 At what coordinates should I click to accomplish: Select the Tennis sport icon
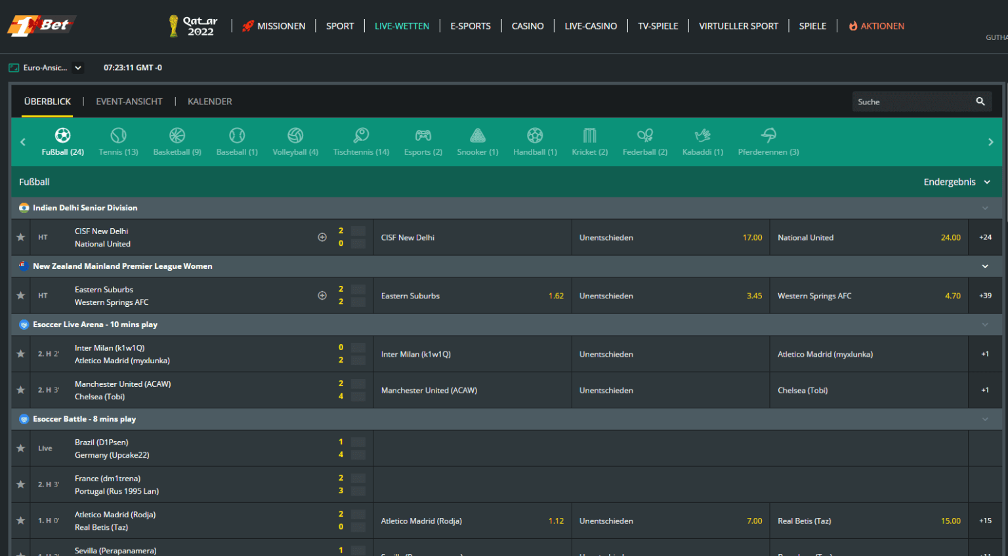(x=118, y=136)
